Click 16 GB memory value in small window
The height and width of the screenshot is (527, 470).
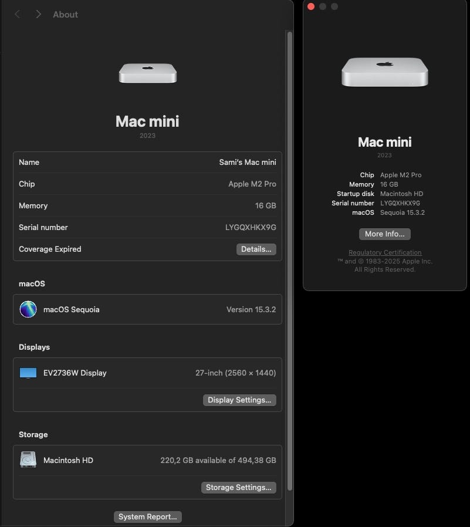(389, 184)
